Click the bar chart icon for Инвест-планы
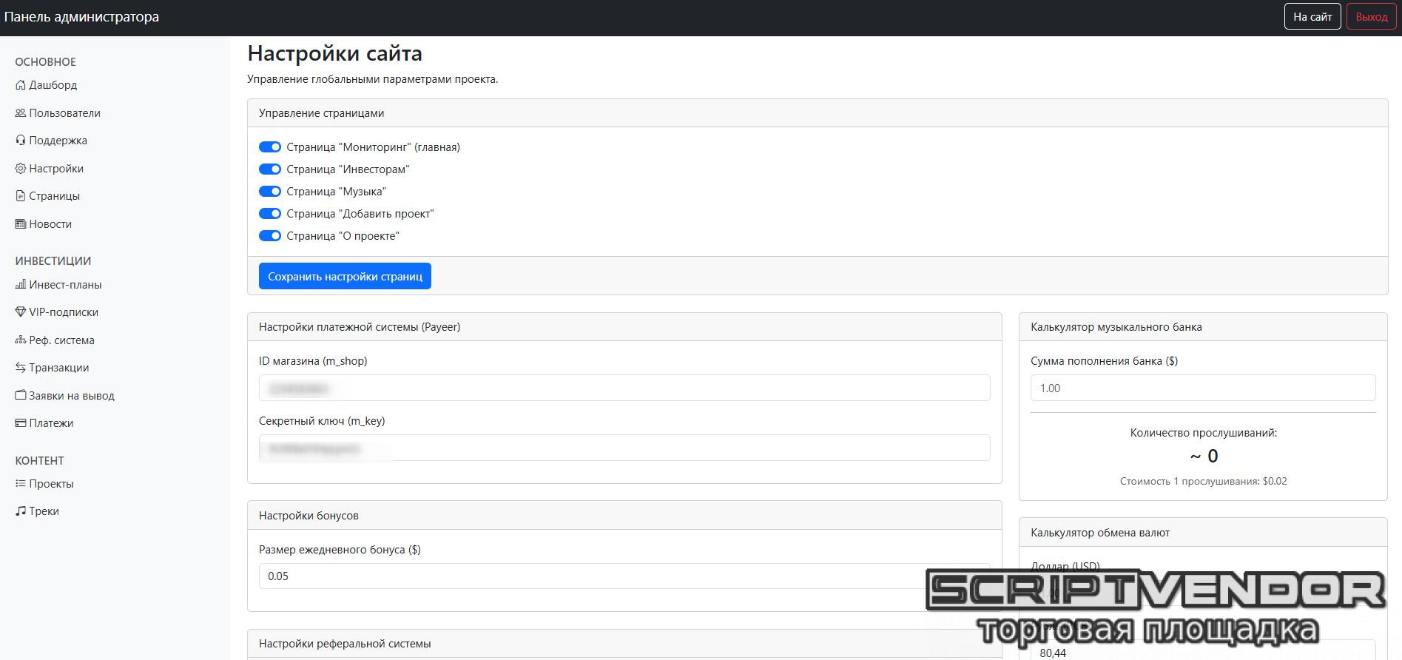The height and width of the screenshot is (660, 1402). pyautogui.click(x=21, y=285)
